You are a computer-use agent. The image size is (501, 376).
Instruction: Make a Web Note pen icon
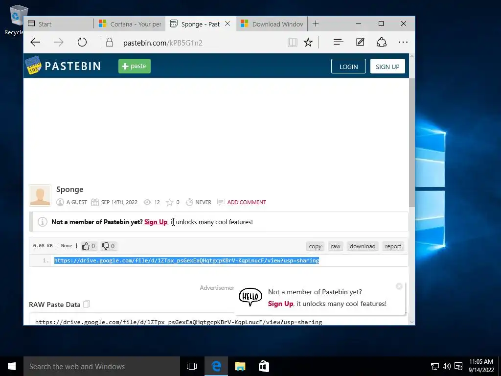360,42
